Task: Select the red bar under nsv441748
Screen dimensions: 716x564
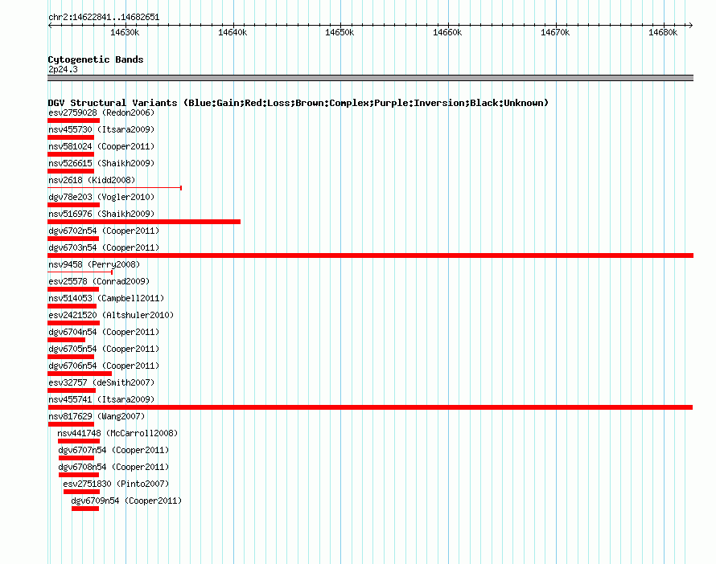Action: coord(79,441)
